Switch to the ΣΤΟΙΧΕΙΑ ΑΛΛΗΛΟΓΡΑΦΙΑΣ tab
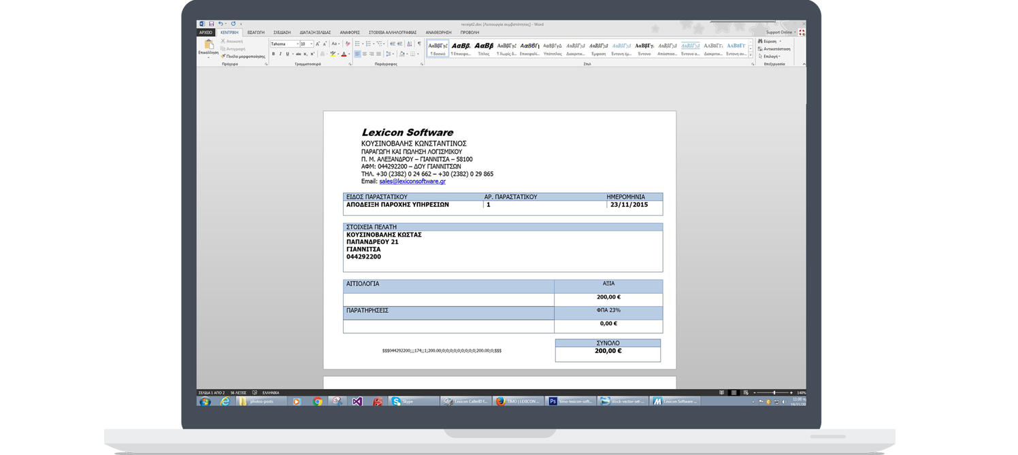 (393, 32)
